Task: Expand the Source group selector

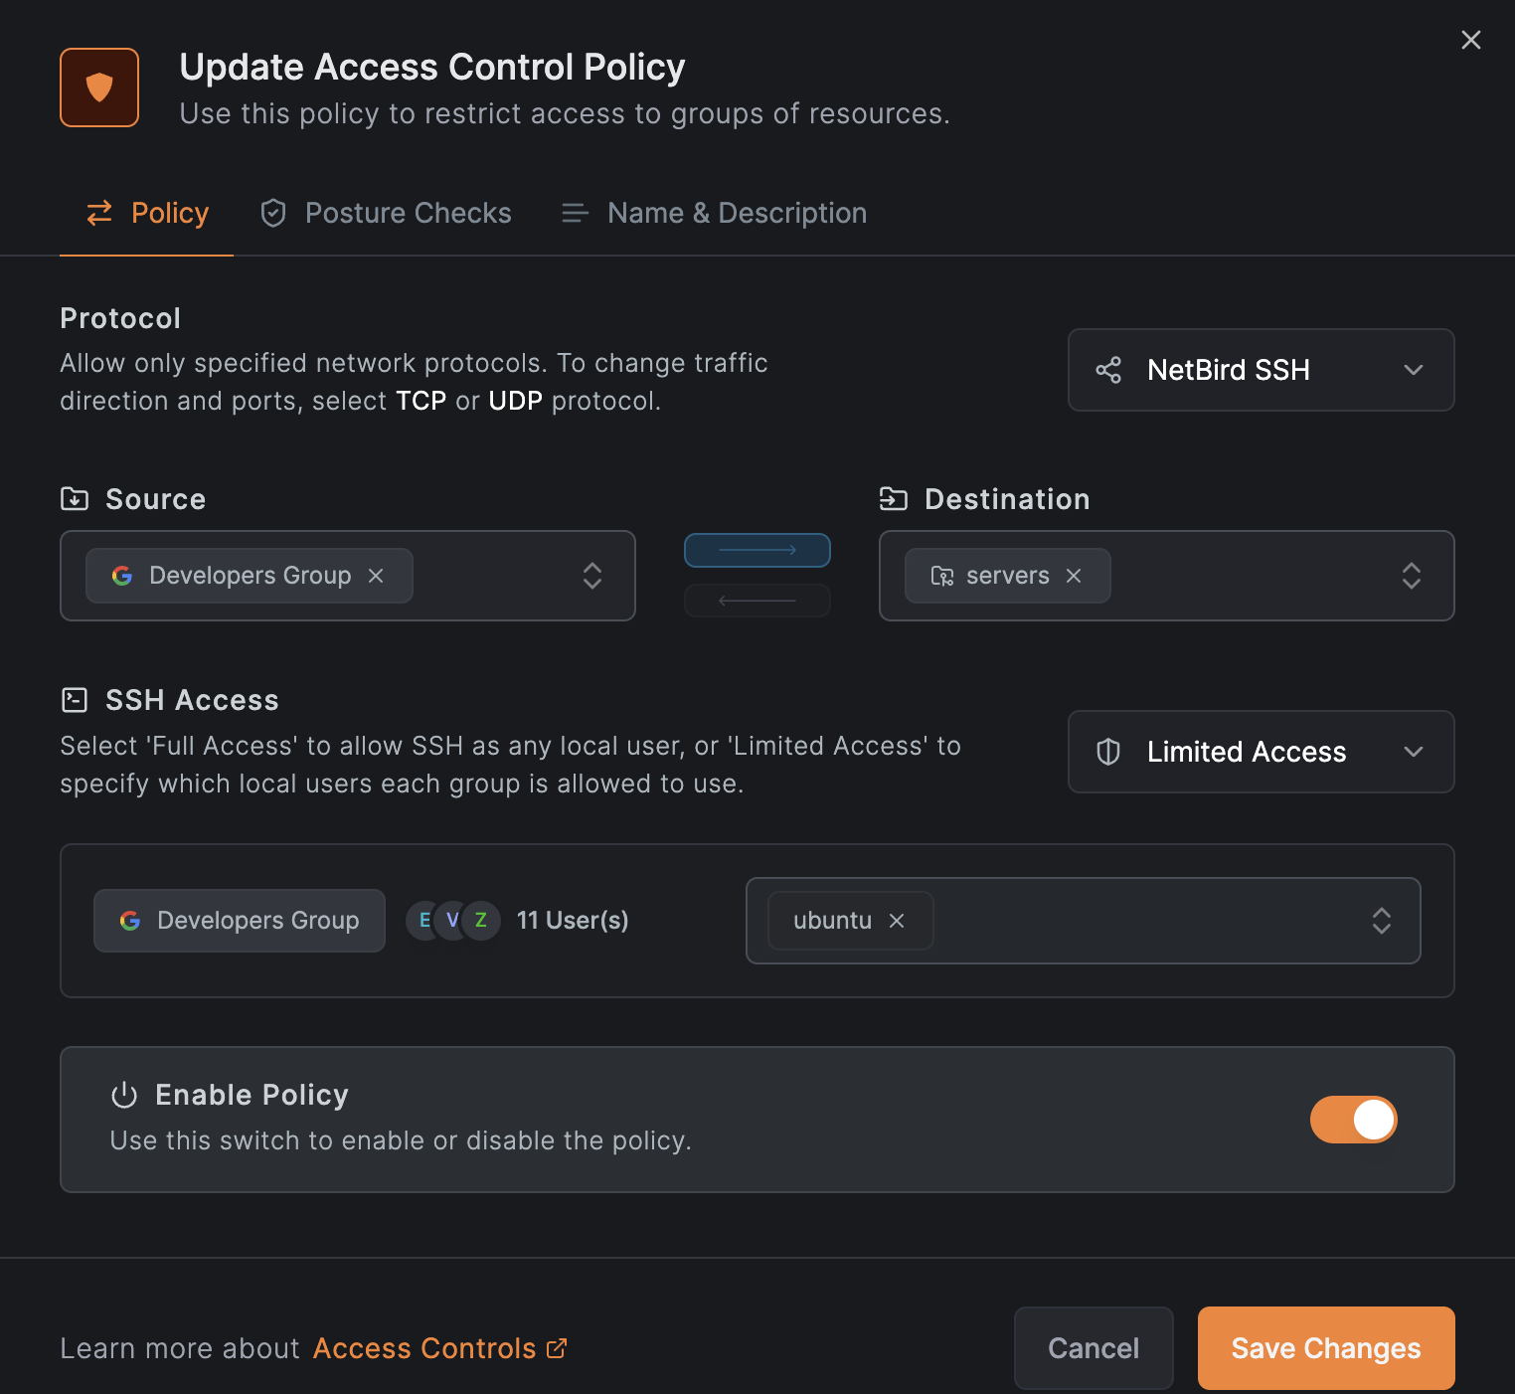Action: [591, 576]
